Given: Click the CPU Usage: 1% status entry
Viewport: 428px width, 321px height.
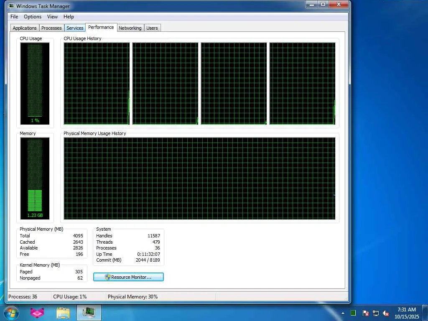Looking at the screenshot, I should [70, 297].
